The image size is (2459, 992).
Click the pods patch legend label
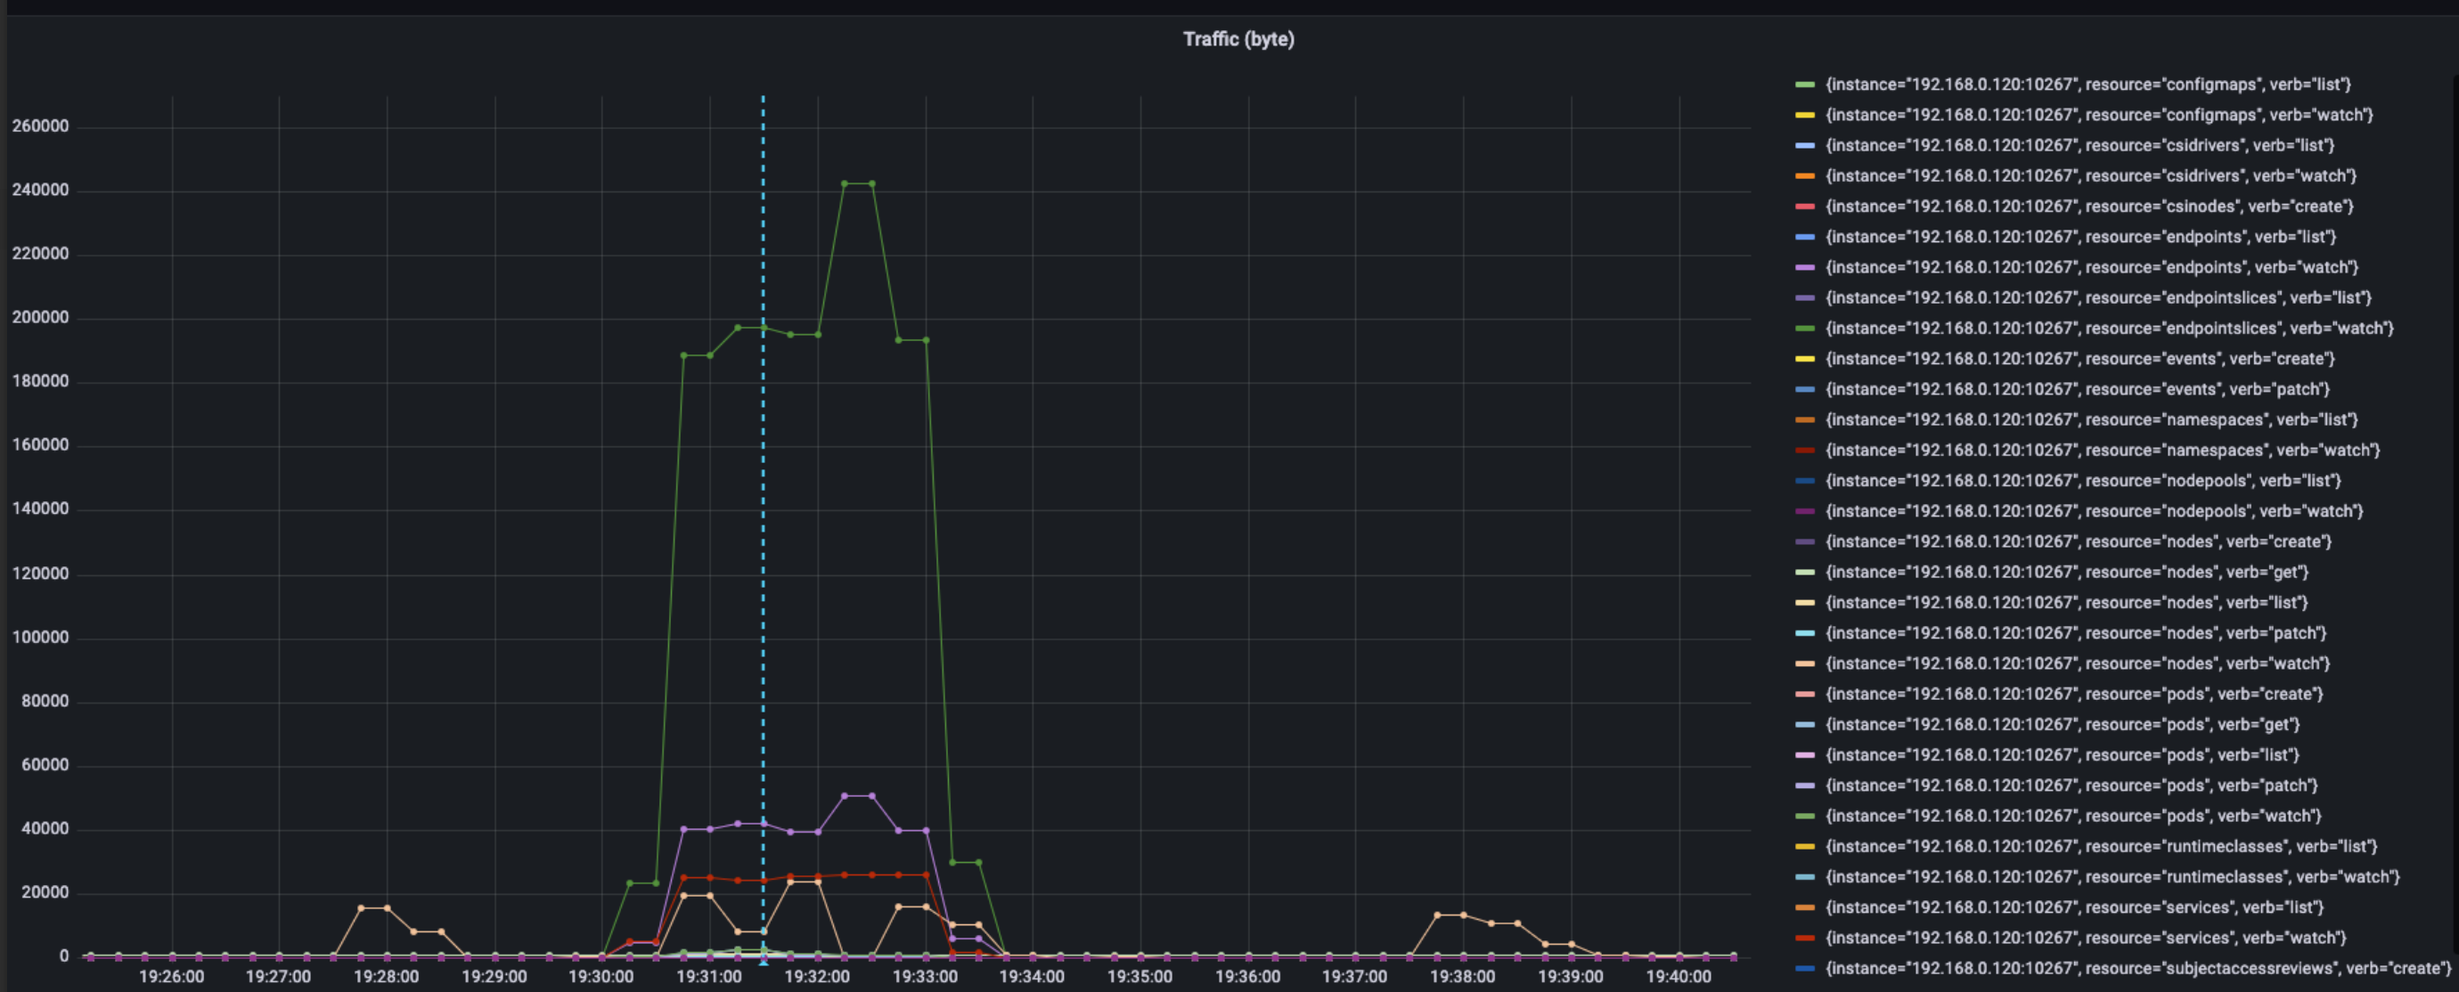tap(2071, 786)
